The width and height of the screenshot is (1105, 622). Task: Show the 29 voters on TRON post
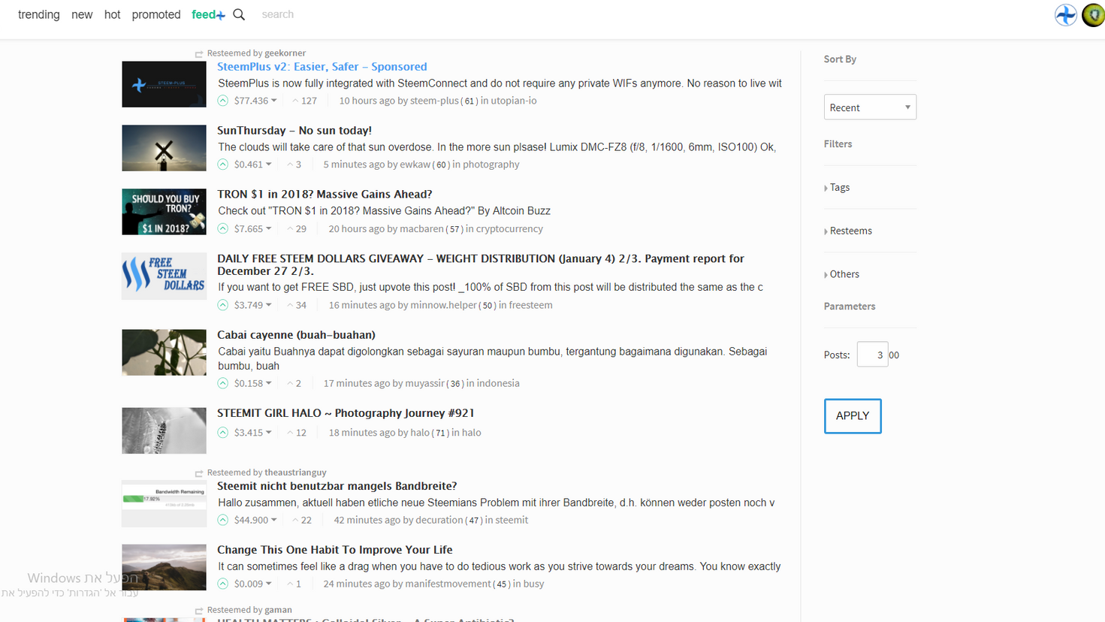coord(296,229)
